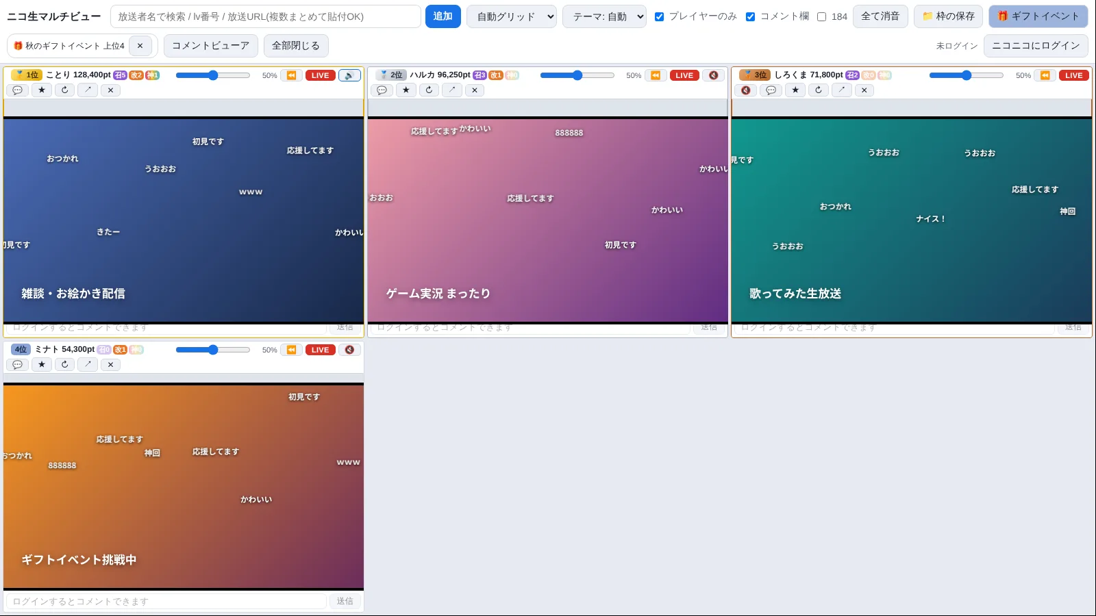Favorite ミナト's stream with the star
1096x616 pixels.
tap(42, 365)
